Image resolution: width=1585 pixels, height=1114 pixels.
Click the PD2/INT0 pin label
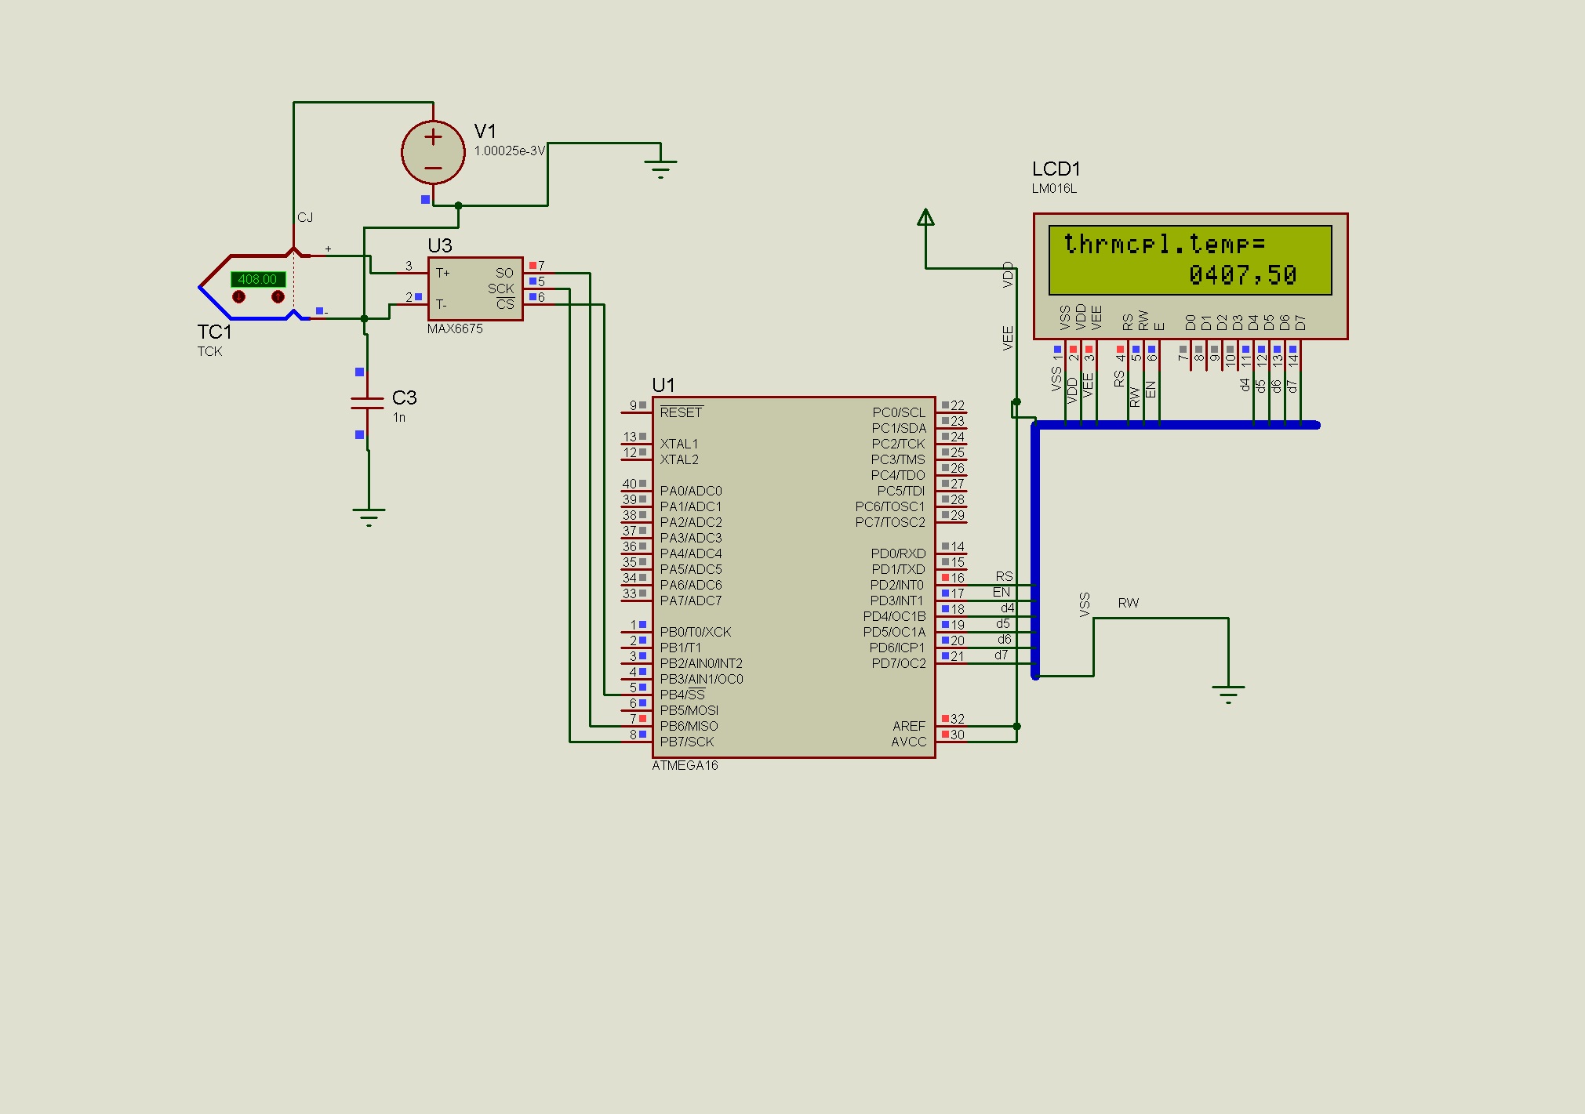897,585
